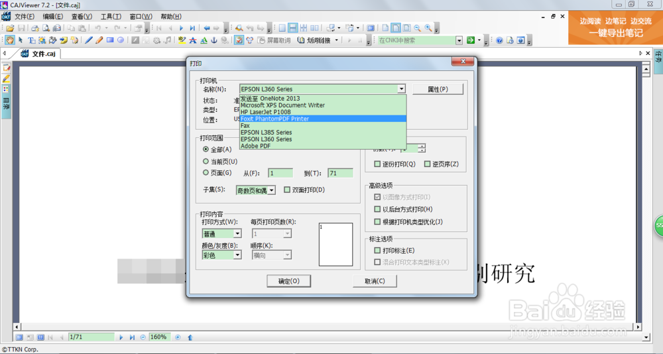Click the blue back navigation arrow
The image size is (663, 354).
(x=207, y=29)
